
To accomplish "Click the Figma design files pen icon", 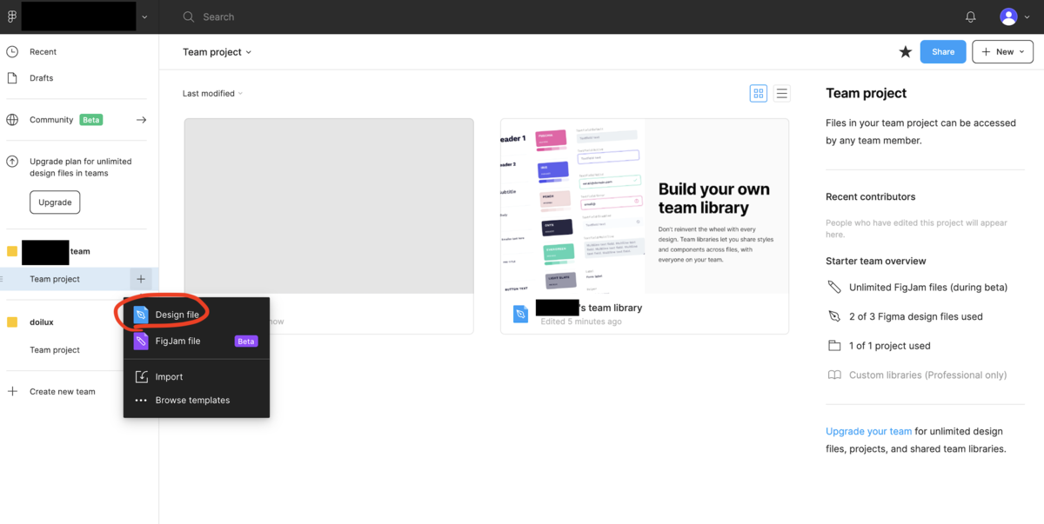I will [x=834, y=316].
